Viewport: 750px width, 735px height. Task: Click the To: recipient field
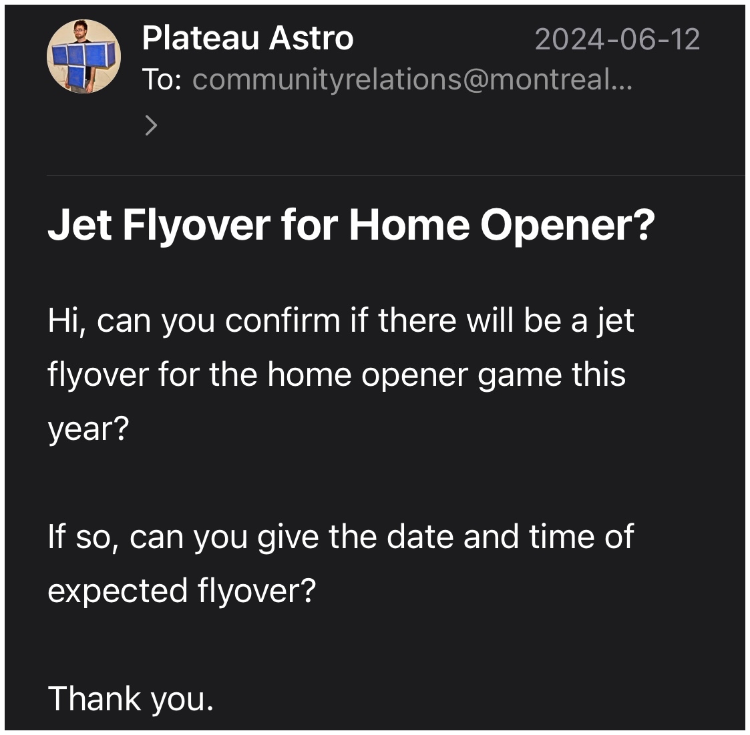pyautogui.click(x=401, y=81)
